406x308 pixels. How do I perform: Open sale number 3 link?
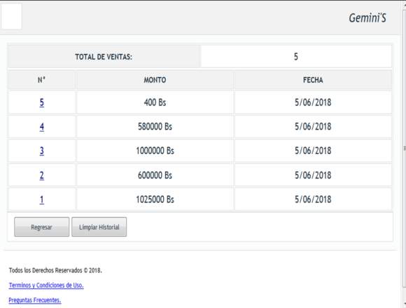pyautogui.click(x=42, y=151)
